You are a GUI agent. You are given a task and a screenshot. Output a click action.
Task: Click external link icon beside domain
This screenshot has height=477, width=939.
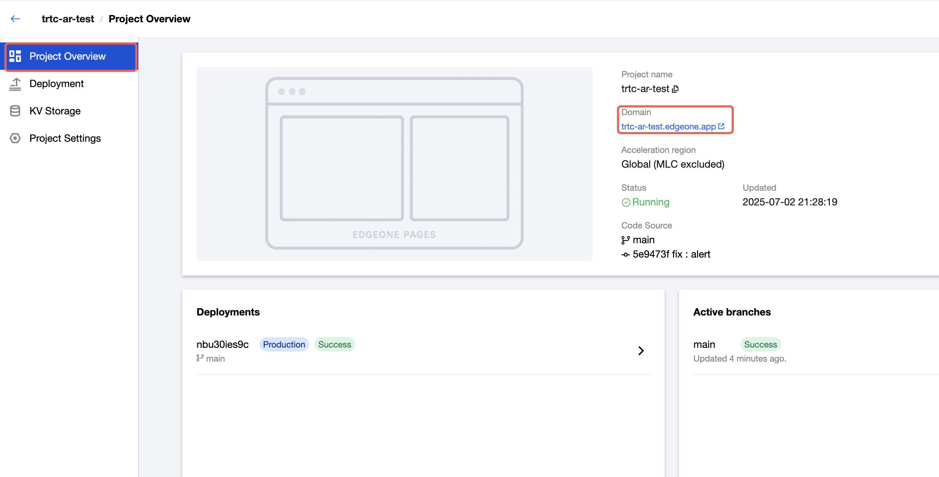721,126
